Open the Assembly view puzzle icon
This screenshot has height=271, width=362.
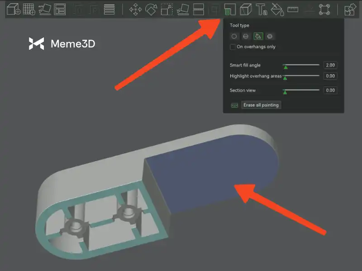click(349, 9)
